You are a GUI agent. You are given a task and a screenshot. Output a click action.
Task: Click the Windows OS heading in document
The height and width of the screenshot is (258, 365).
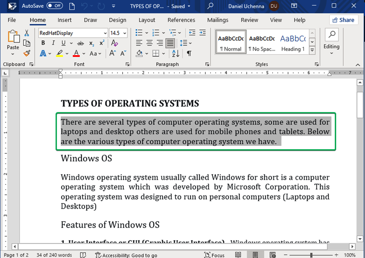click(x=86, y=158)
